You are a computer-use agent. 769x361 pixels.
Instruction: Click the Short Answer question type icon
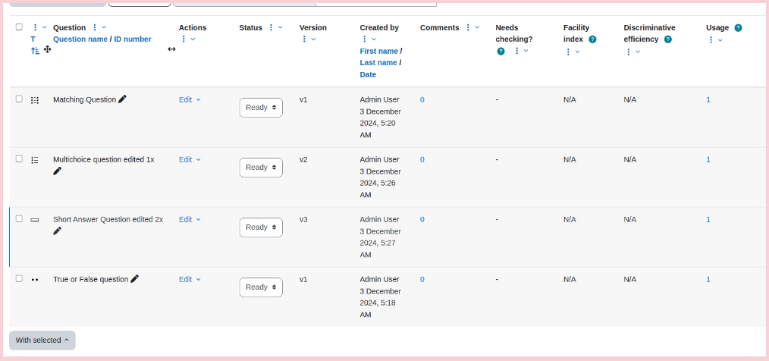click(x=34, y=220)
